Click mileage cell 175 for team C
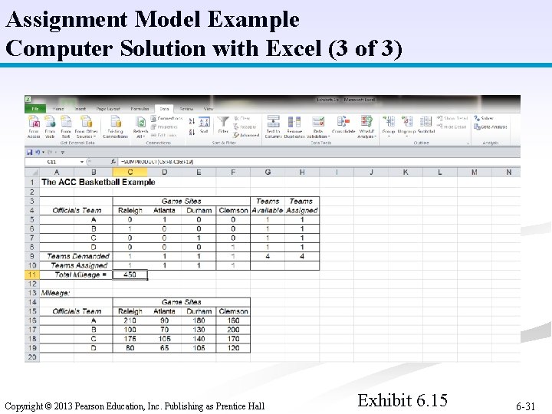 [130, 339]
